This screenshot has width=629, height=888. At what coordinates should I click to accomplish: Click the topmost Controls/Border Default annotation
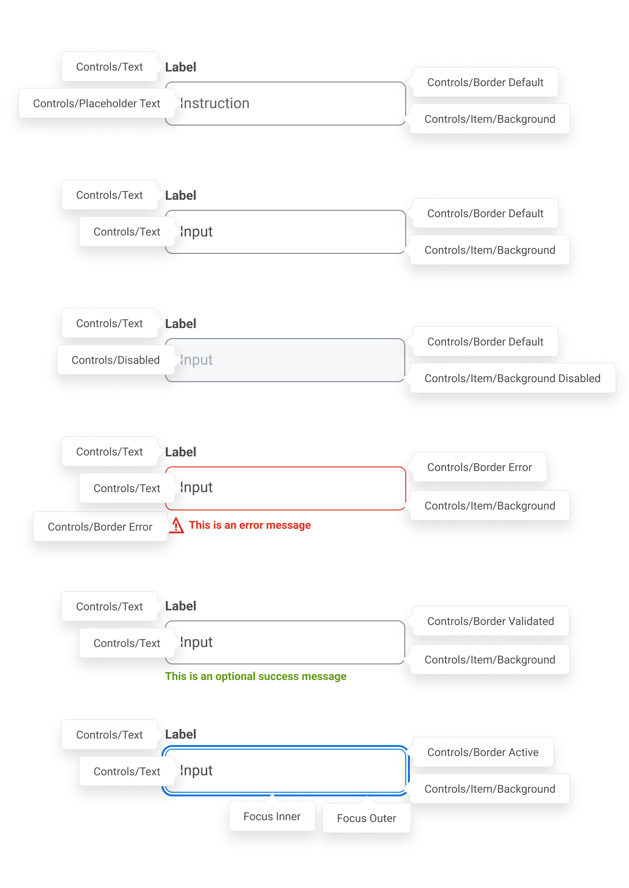point(485,82)
